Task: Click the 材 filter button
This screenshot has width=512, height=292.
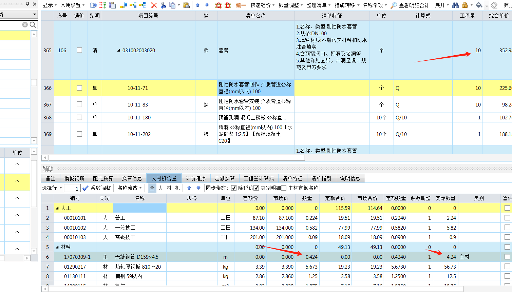Action: 169,188
